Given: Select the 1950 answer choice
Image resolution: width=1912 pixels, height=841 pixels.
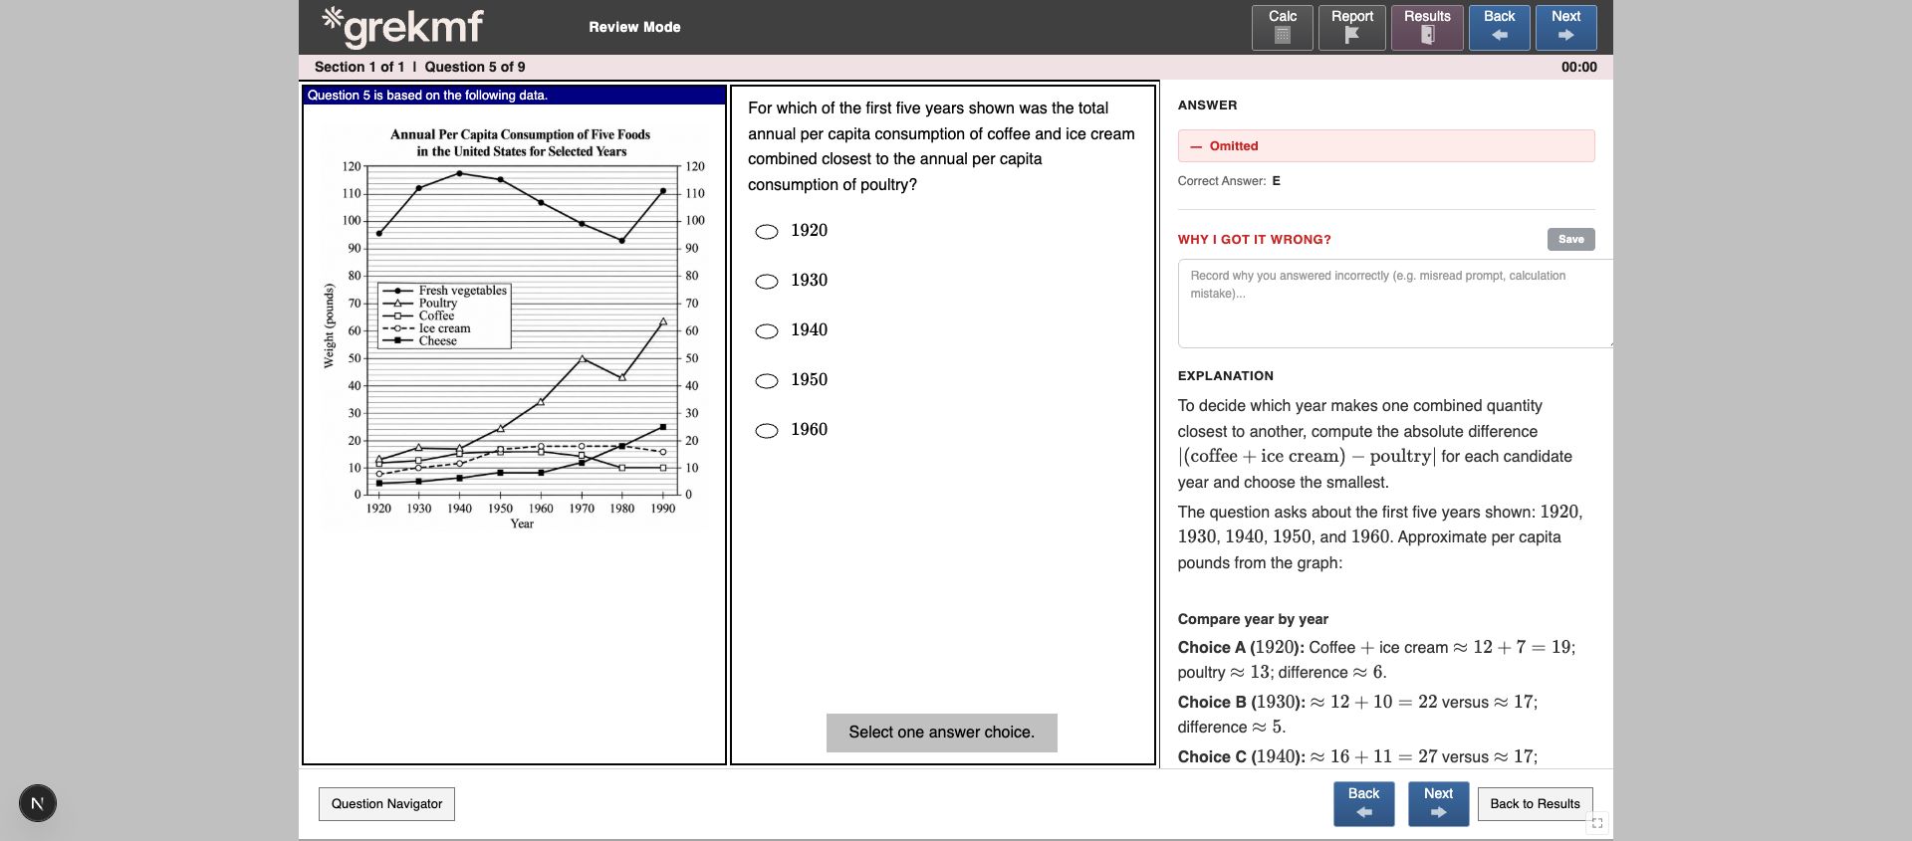Looking at the screenshot, I should point(767,381).
